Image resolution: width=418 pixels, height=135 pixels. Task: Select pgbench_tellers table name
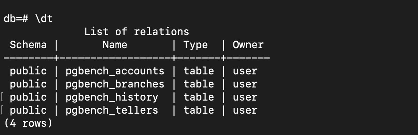point(112,110)
